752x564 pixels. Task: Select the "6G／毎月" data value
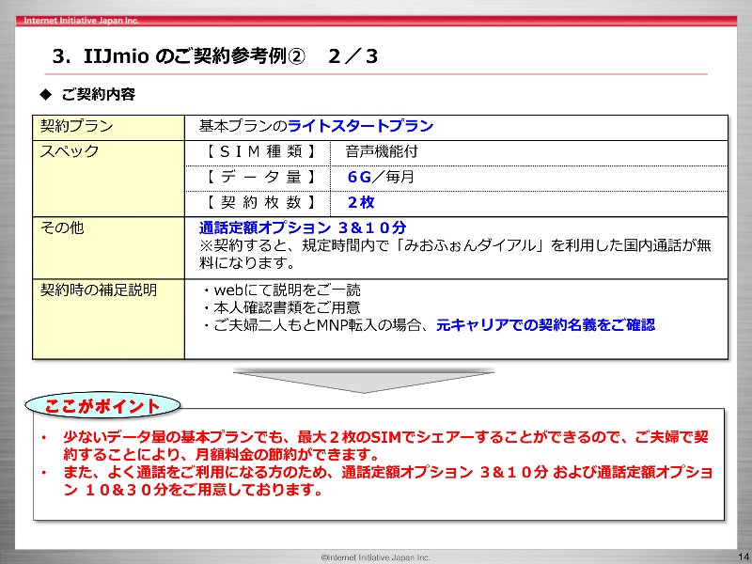381,177
